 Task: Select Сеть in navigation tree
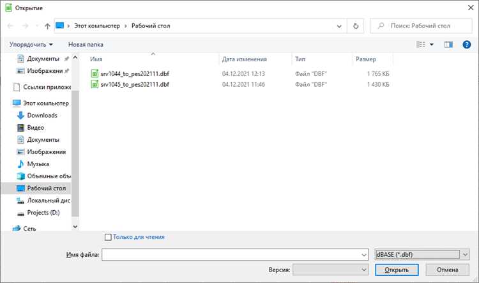click(24, 229)
